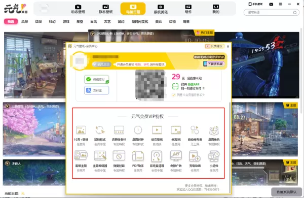Open the 公路樱花 cherry blossom theme thumbnail
The height and width of the screenshot is (198, 304).
click(34, 129)
